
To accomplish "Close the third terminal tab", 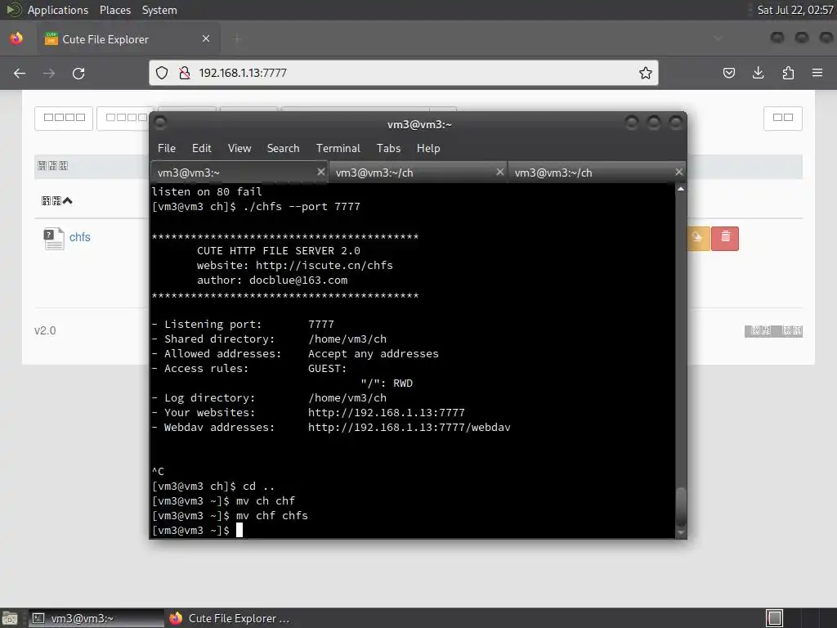I will click(678, 172).
